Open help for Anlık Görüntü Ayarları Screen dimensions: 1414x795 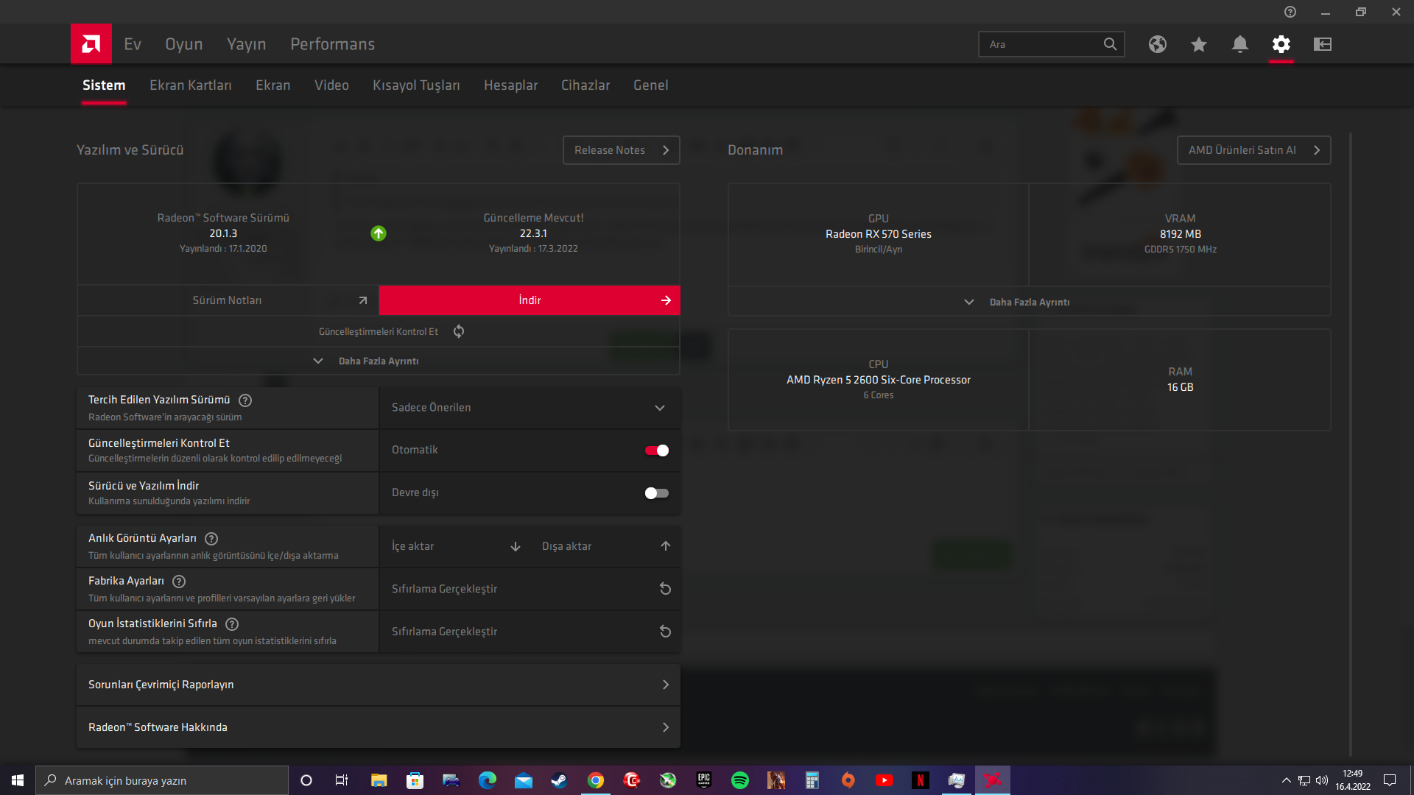click(x=211, y=539)
